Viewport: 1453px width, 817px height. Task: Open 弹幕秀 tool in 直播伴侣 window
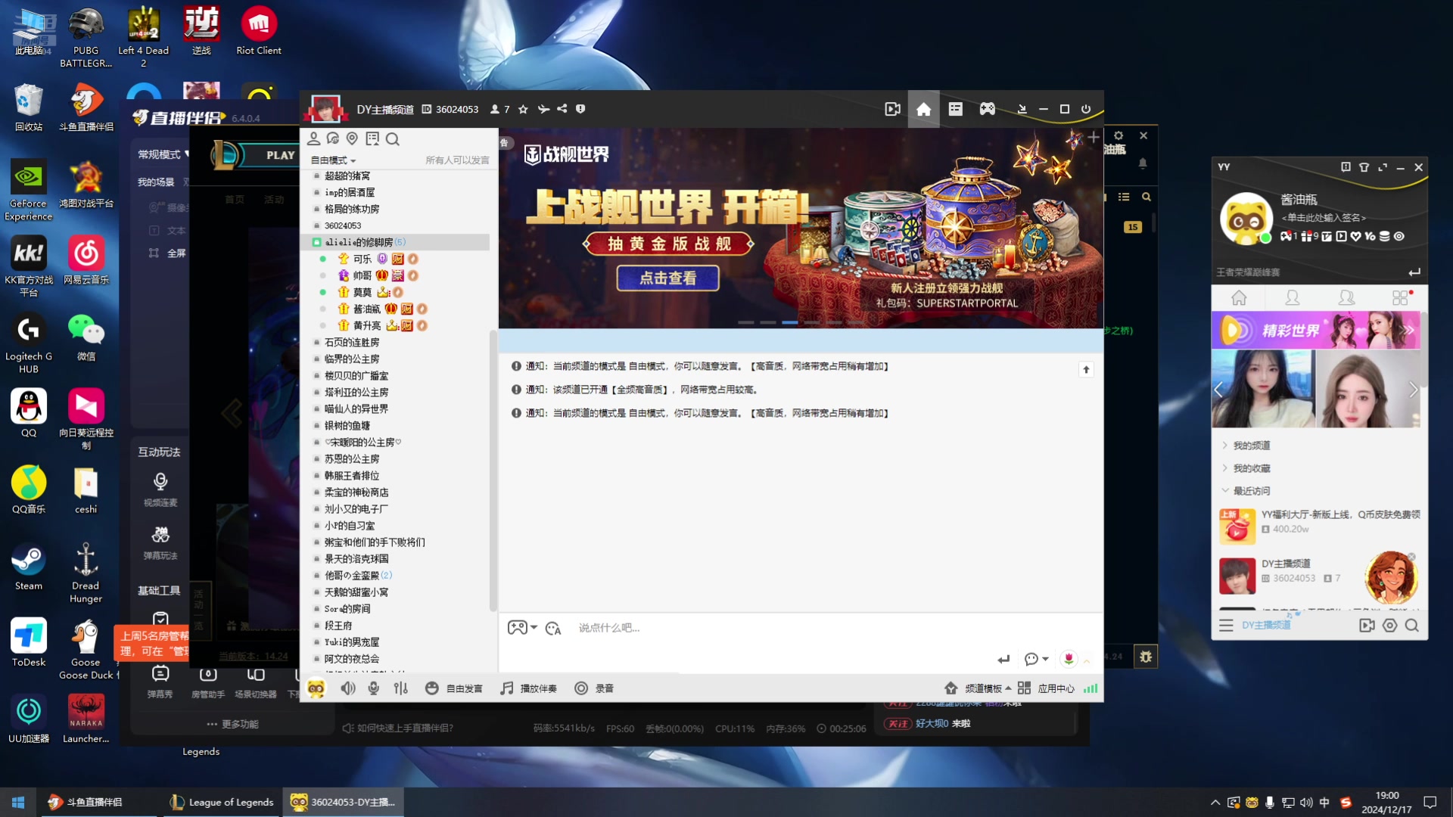(160, 682)
